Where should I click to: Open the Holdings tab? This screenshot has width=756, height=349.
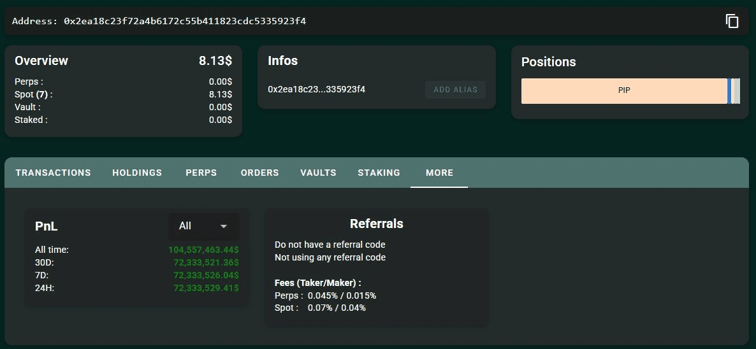(137, 173)
